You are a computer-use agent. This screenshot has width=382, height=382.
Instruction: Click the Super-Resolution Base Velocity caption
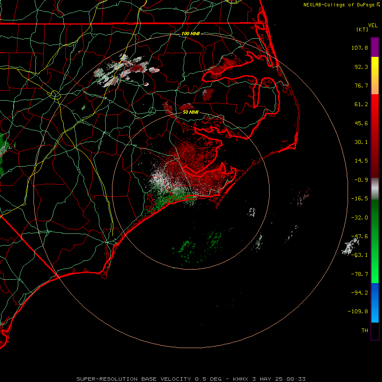coord(191,379)
